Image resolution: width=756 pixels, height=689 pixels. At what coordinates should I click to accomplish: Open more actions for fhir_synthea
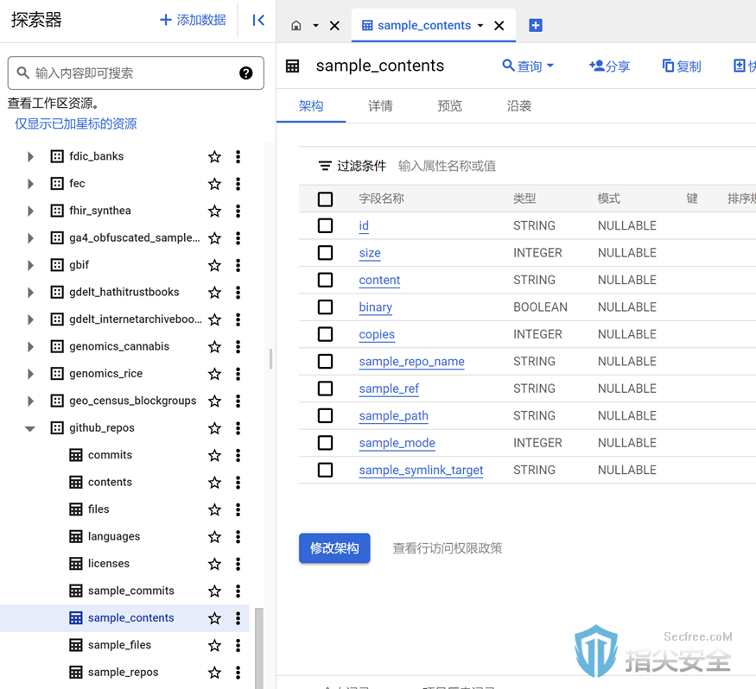pyautogui.click(x=238, y=211)
